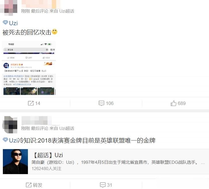
Task: Click the first poster's blurred username
Action: 41,4
